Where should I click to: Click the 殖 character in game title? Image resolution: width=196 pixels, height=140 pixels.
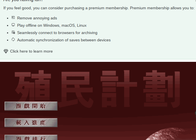click(33, 88)
